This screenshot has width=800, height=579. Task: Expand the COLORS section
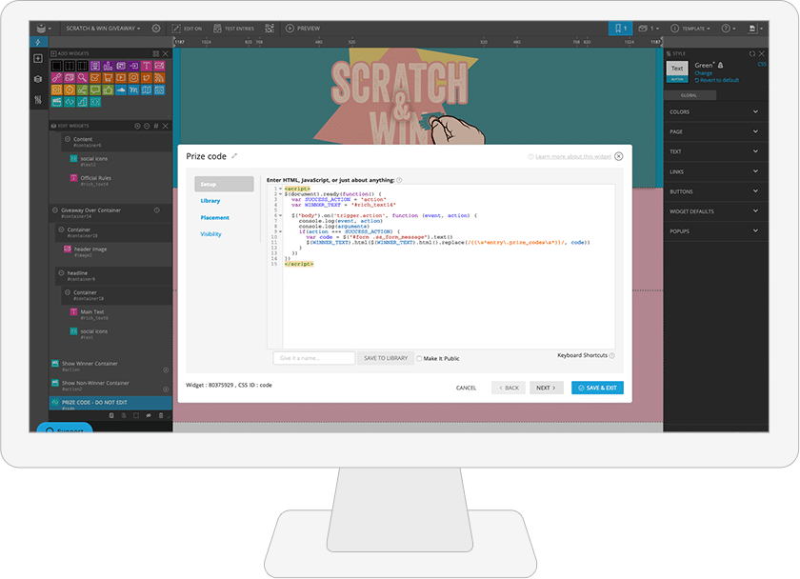715,111
